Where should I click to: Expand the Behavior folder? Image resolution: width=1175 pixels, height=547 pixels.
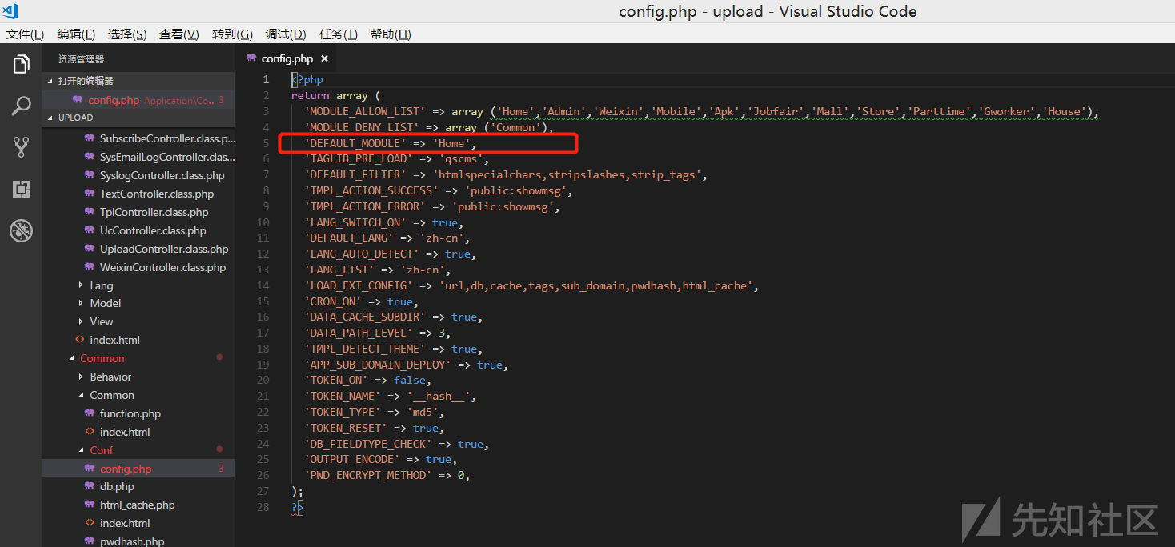point(110,377)
